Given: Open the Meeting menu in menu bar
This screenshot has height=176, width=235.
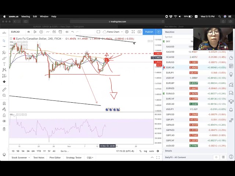Looking at the screenshot, I should coord(25,16).
